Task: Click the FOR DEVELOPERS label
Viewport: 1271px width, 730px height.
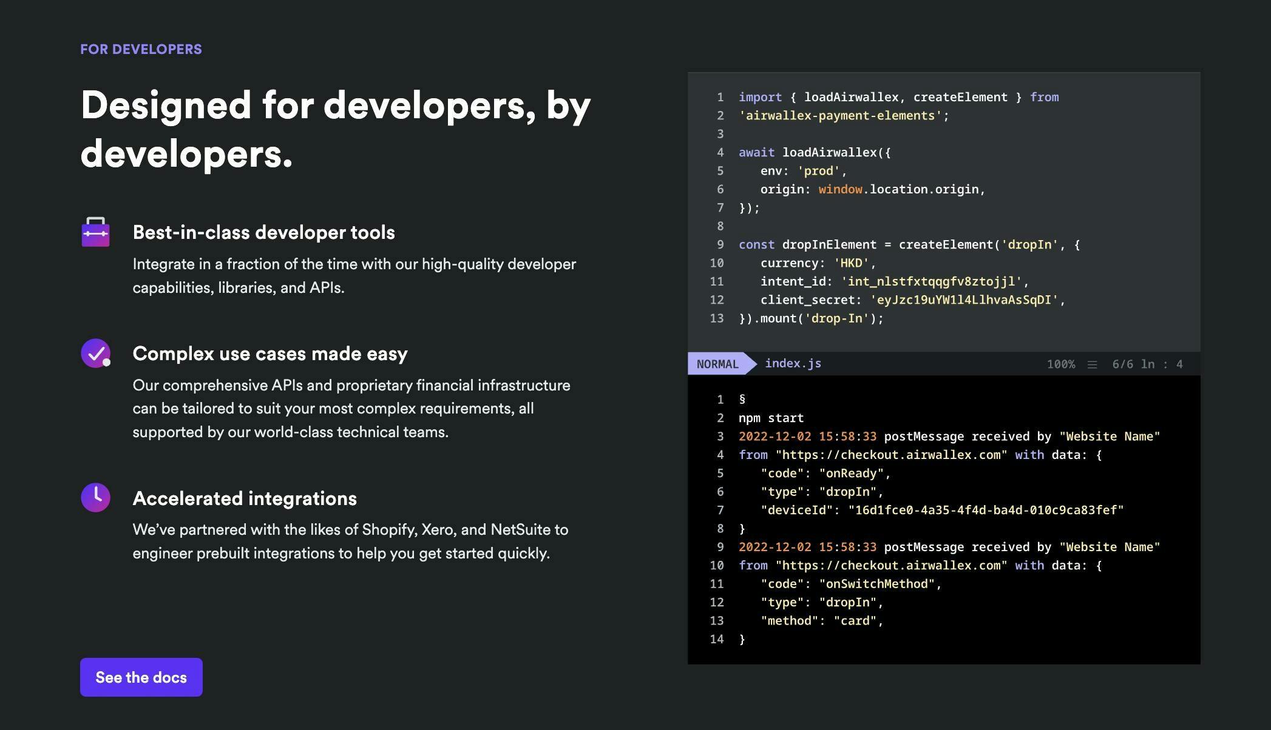Action: [141, 49]
